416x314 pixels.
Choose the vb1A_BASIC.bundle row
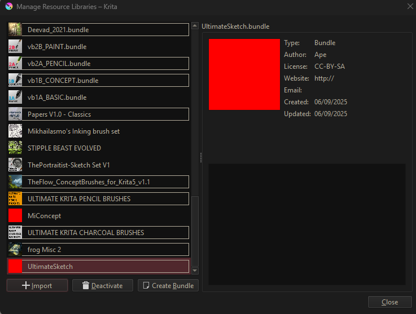click(98, 98)
